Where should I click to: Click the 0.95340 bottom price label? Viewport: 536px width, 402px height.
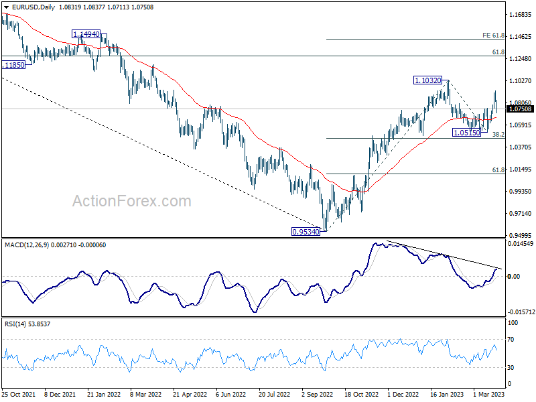(x=306, y=232)
